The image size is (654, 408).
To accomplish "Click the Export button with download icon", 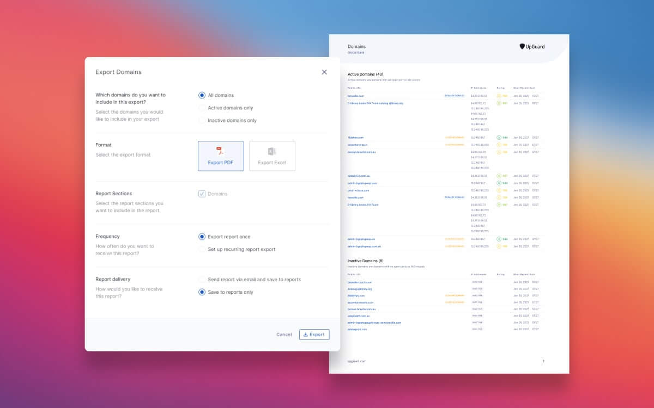I will (314, 335).
